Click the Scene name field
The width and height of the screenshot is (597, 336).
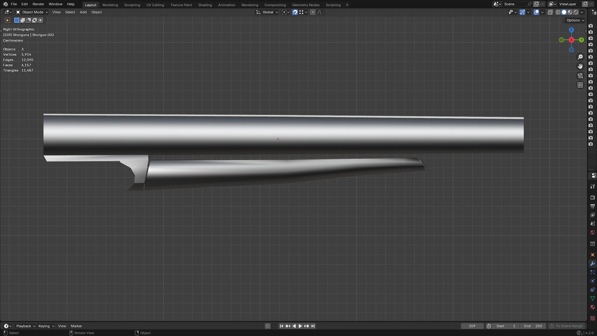(x=514, y=4)
